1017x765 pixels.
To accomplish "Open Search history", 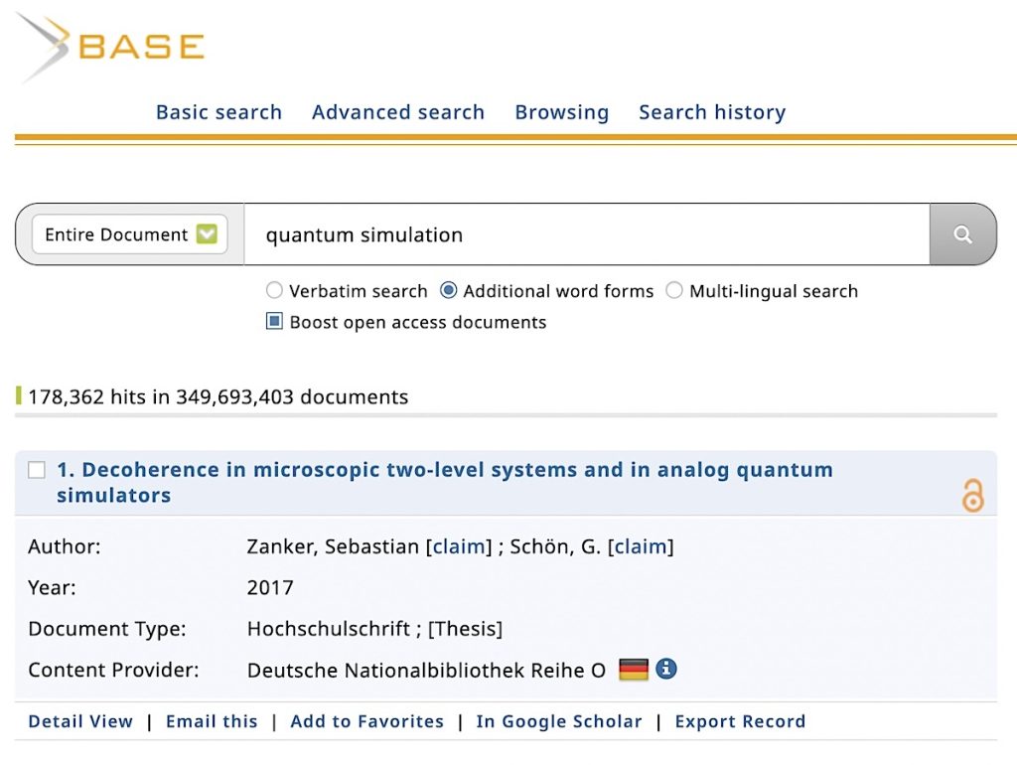I will 712,112.
